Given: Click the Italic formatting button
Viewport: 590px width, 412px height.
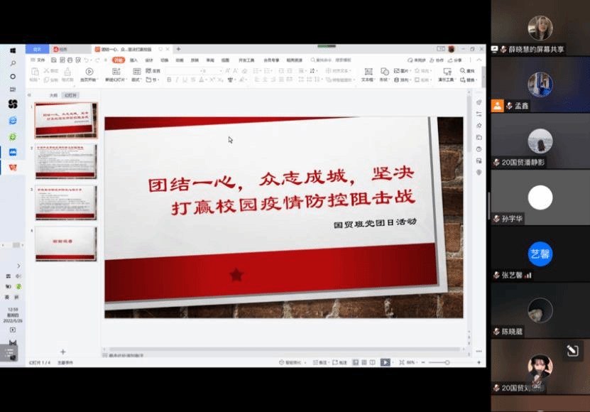Looking at the screenshot, I should pyautogui.click(x=177, y=80).
